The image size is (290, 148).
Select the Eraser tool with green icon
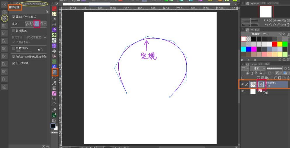point(54,35)
